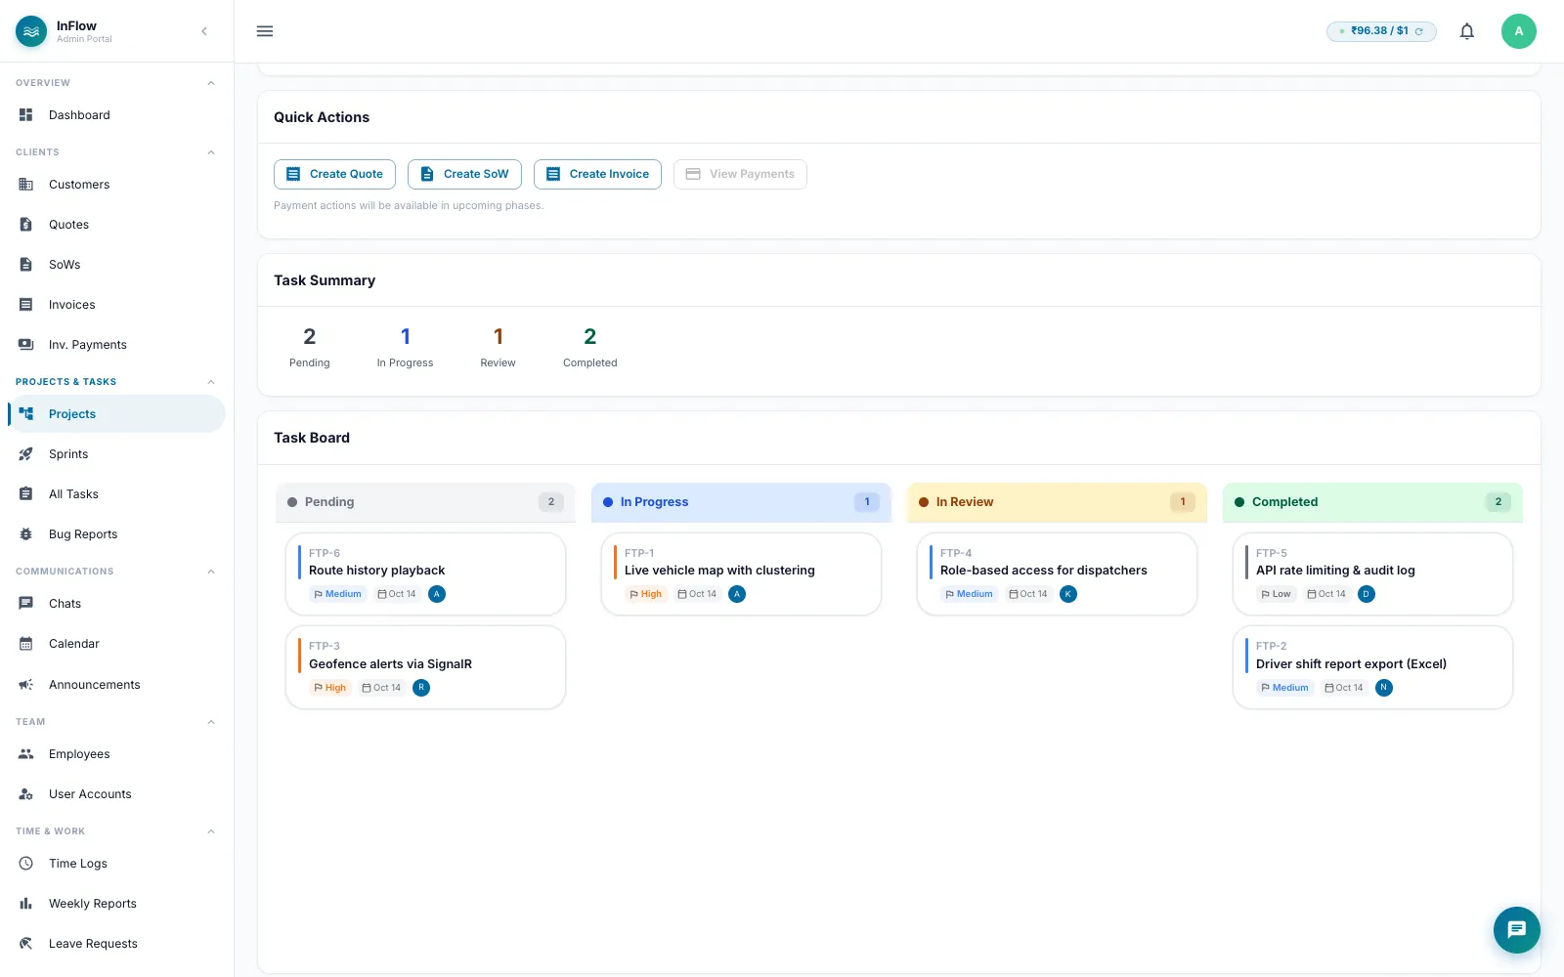Click the InFlow logo icon
This screenshot has width=1564, height=977.
pos(31,31)
